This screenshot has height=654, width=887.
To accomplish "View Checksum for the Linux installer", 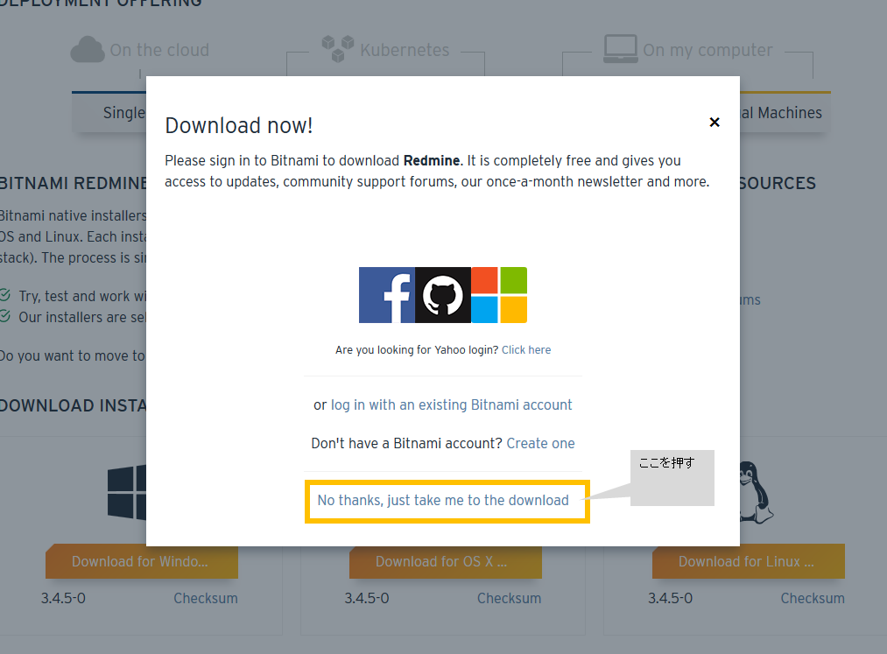I will pyautogui.click(x=812, y=598).
